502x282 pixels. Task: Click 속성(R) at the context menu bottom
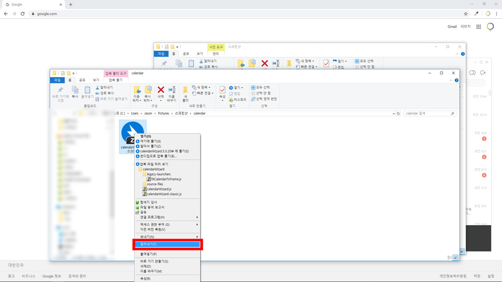(x=167, y=279)
